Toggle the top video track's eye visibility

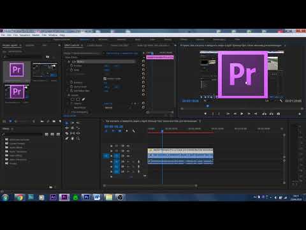click(128, 146)
